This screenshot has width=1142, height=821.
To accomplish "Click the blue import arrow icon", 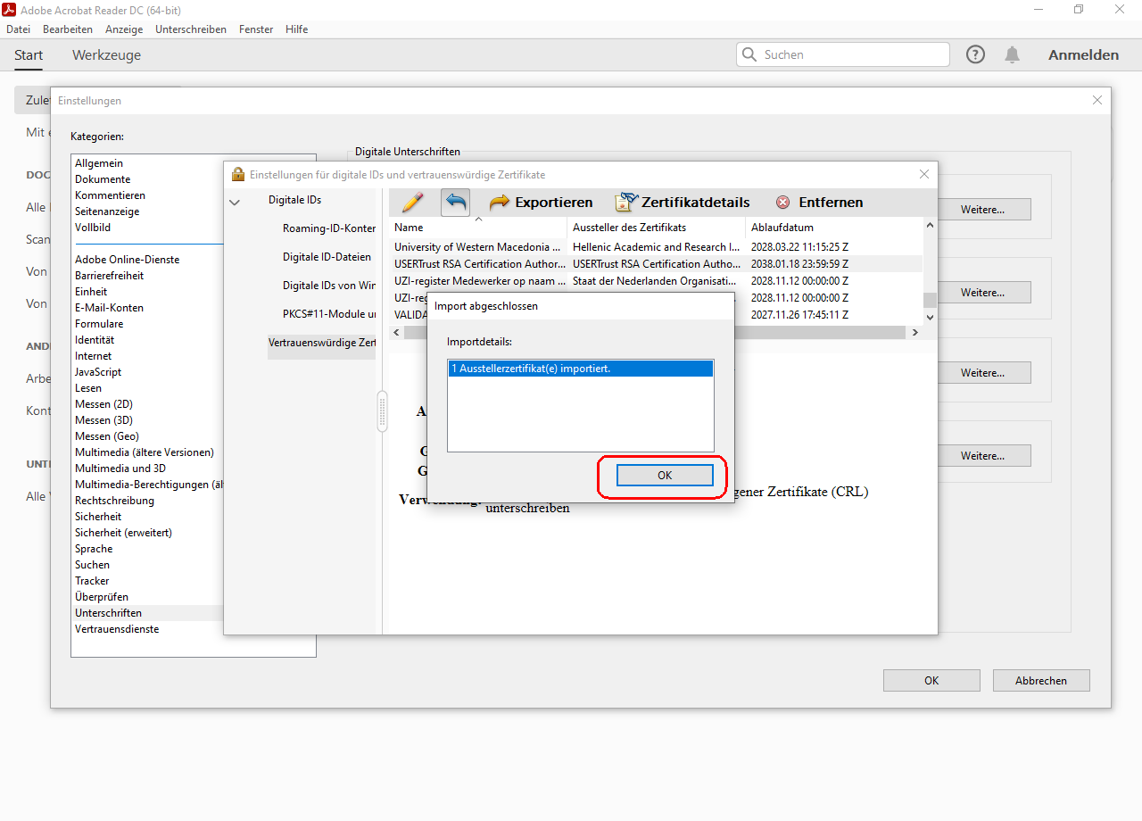I will click(455, 203).
